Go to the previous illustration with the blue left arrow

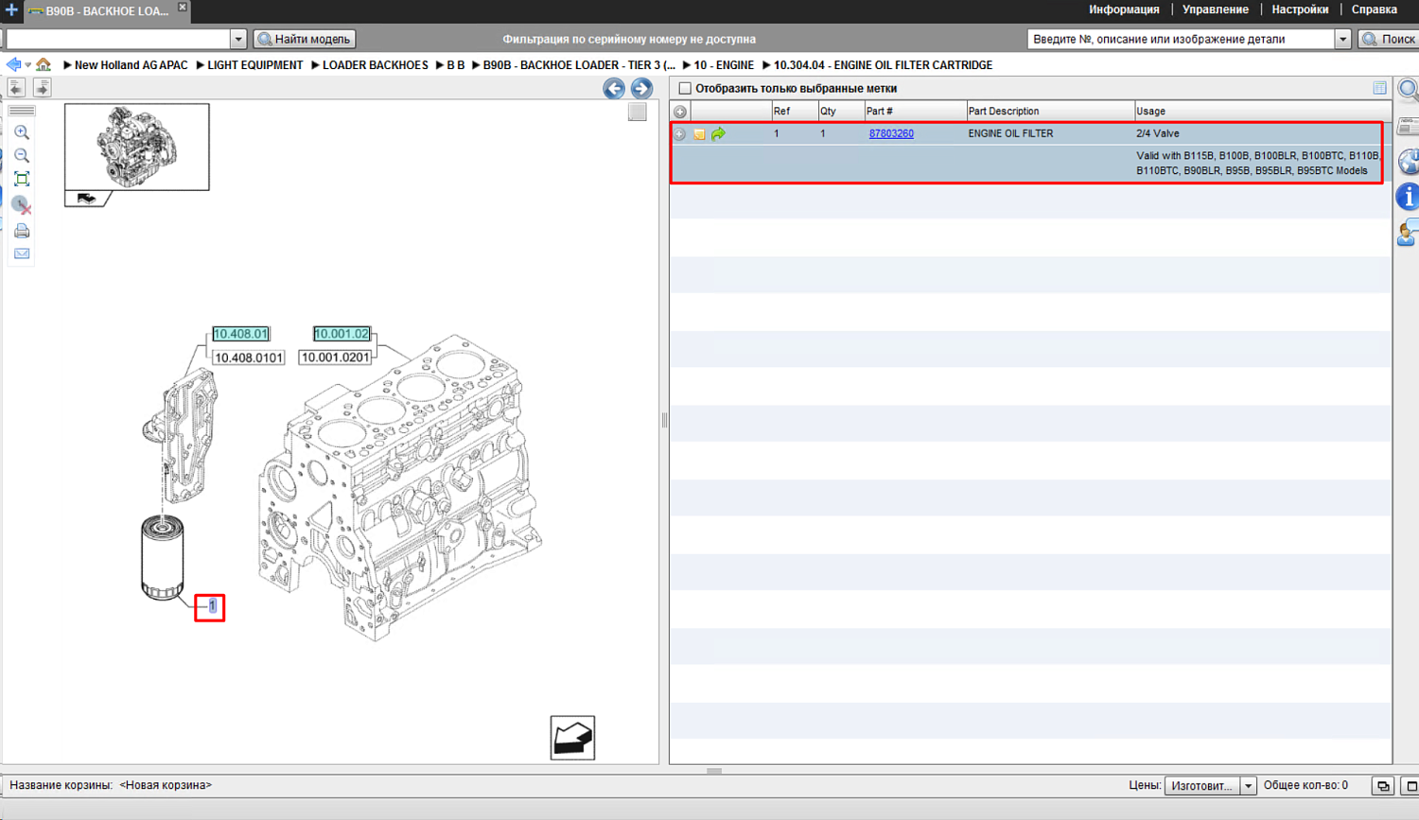pyautogui.click(x=614, y=88)
